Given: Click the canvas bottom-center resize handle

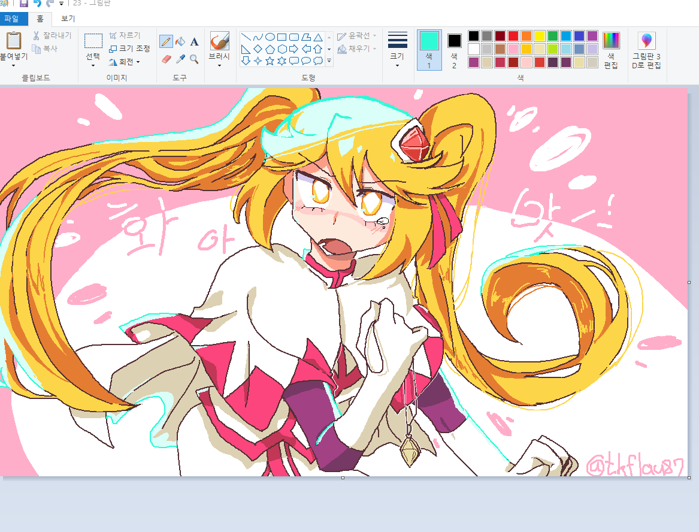Looking at the screenshot, I should tap(343, 477).
